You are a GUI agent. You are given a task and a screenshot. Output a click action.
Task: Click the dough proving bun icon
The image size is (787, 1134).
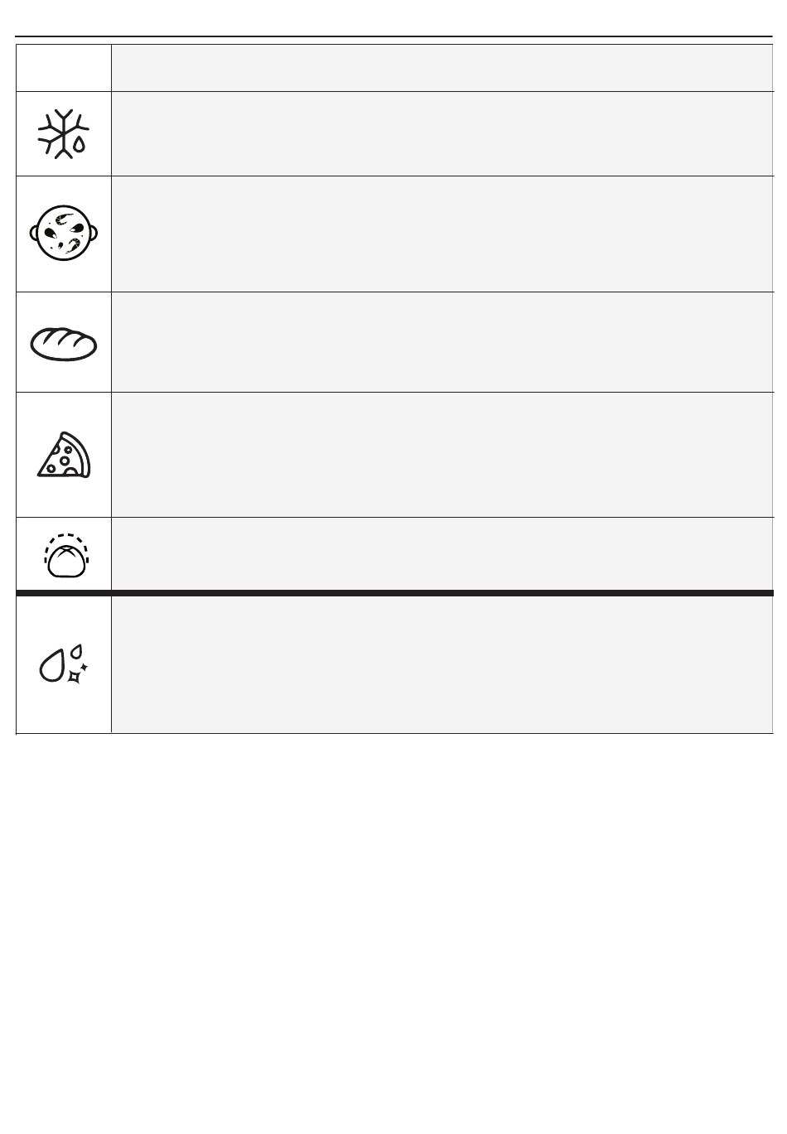[x=65, y=555]
